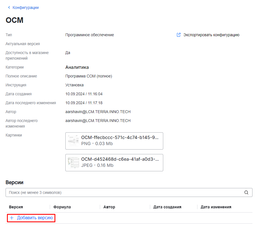Click the Аналитика category value

(x=77, y=67)
